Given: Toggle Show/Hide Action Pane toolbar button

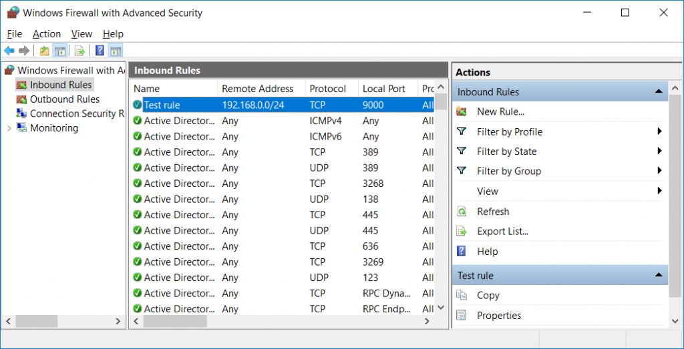Looking at the screenshot, I should tap(116, 51).
